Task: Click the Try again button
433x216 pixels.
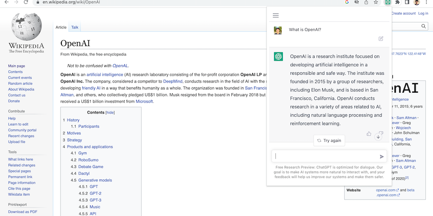Action: (329, 140)
